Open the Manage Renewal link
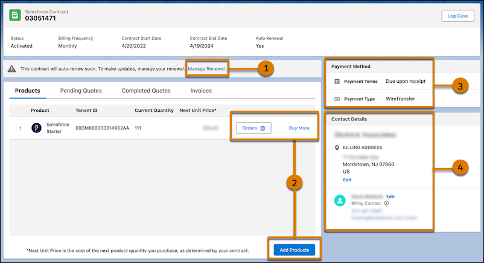Viewport: 484px width, 263px height. (x=206, y=69)
